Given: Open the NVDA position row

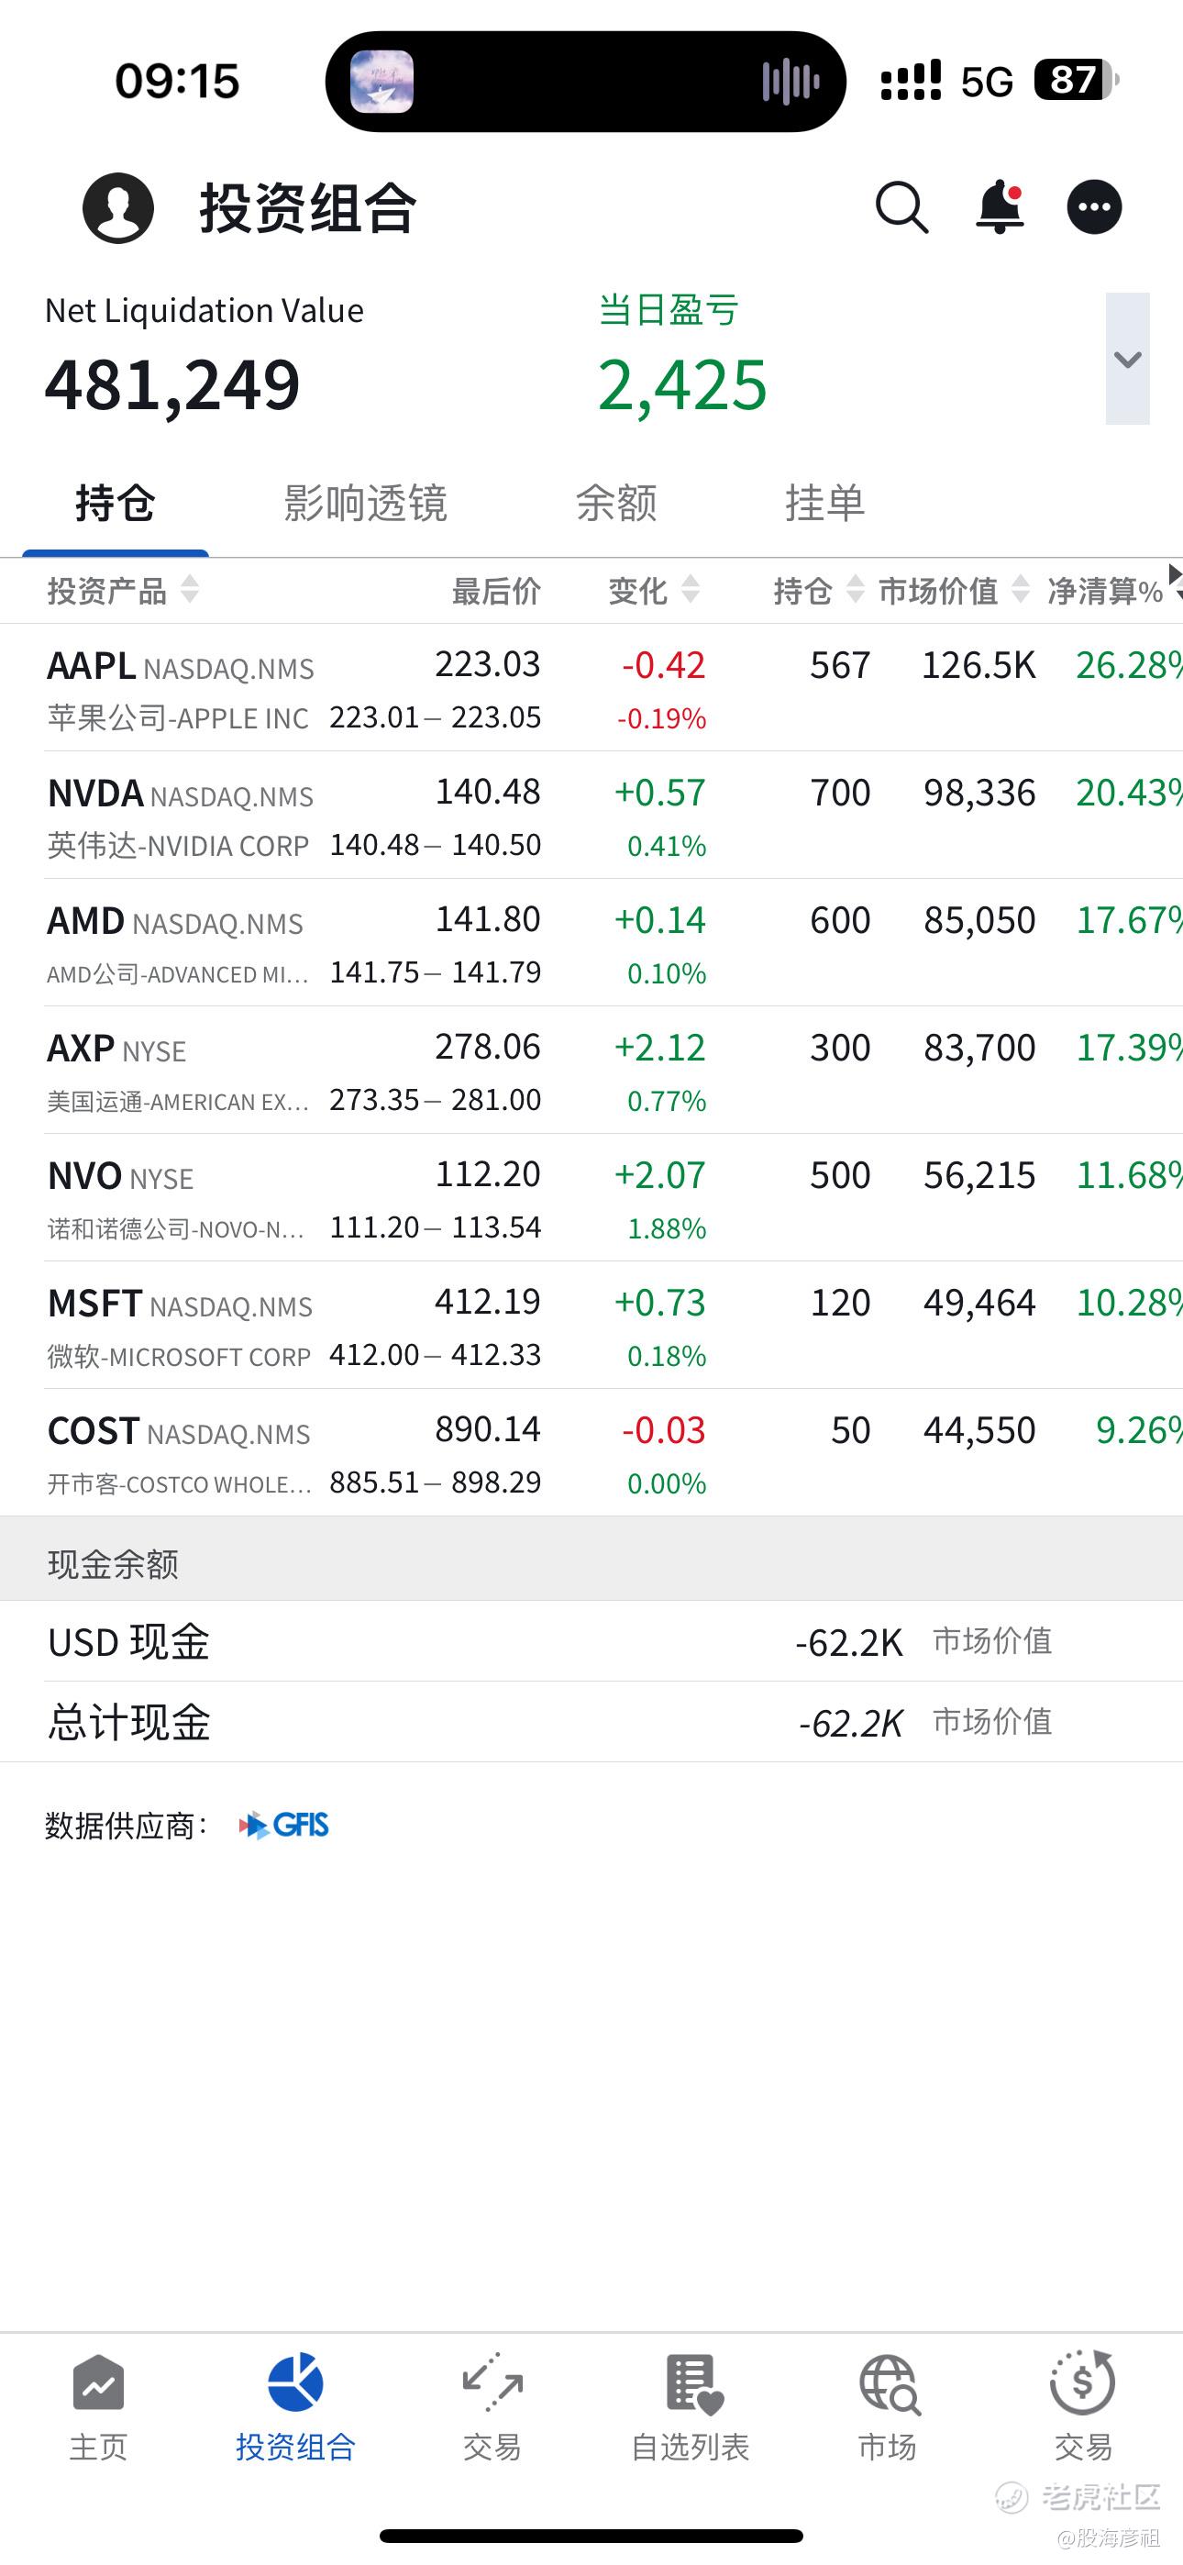Looking at the screenshot, I should point(591,816).
